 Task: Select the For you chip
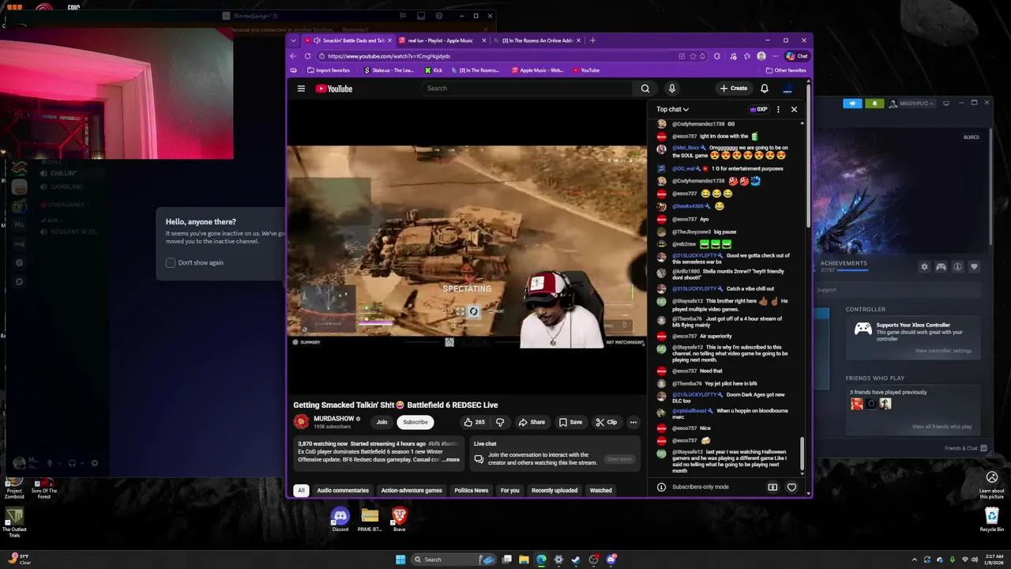pos(510,491)
